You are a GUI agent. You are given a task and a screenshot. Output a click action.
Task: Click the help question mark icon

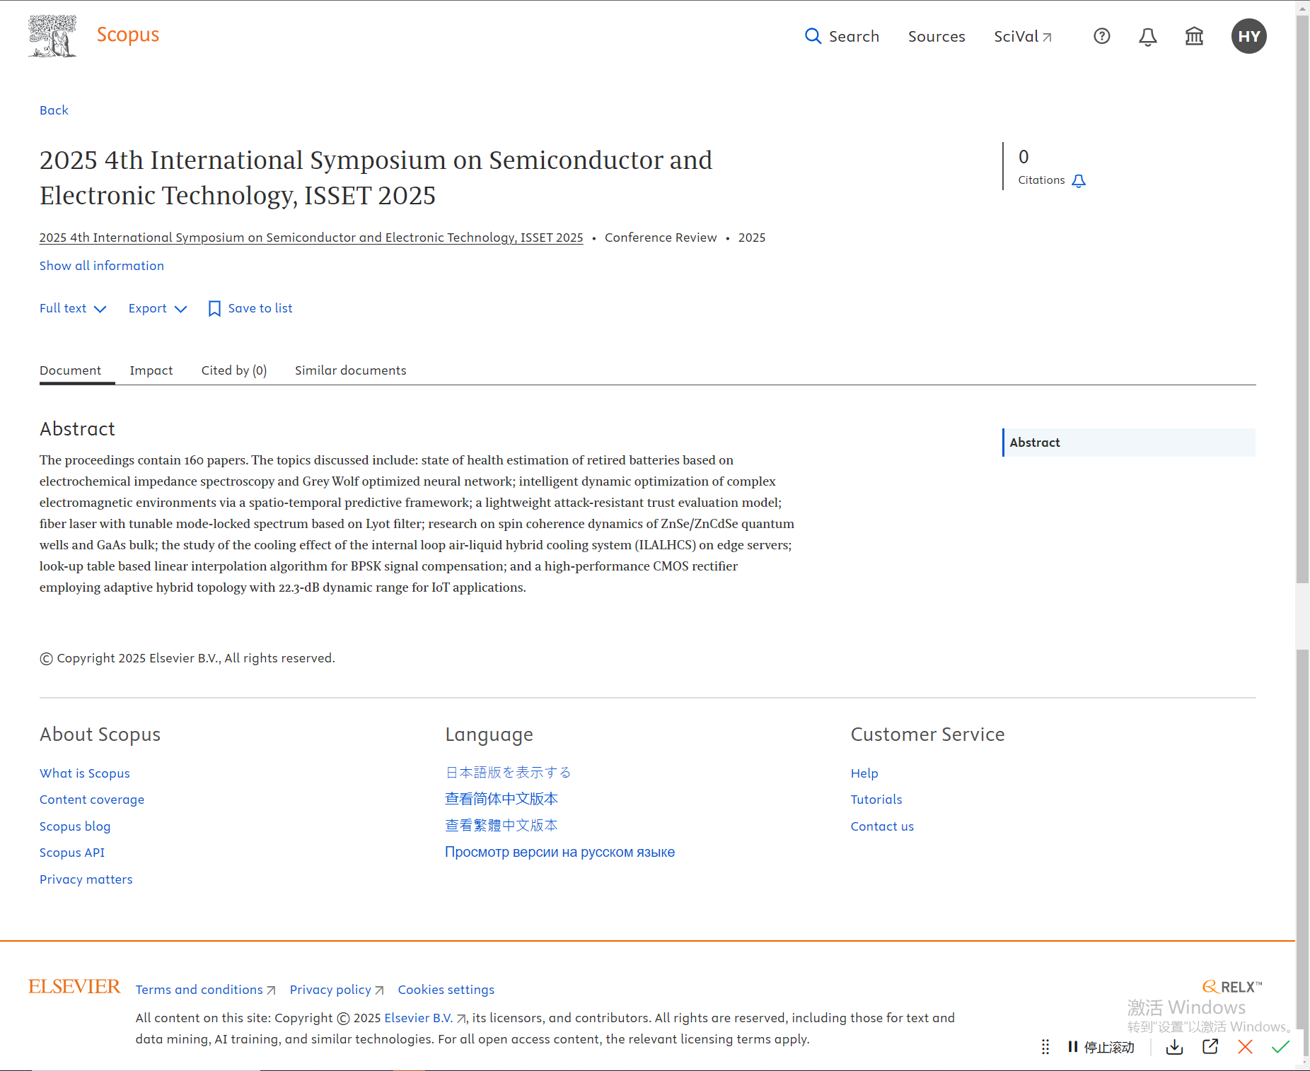[x=1101, y=36]
